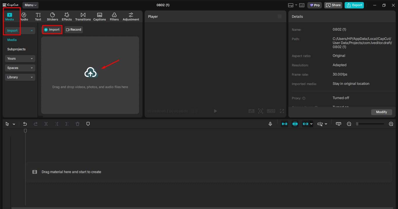This screenshot has height=209, width=398.
Task: Click the Proxy info help icon
Action: click(304, 98)
